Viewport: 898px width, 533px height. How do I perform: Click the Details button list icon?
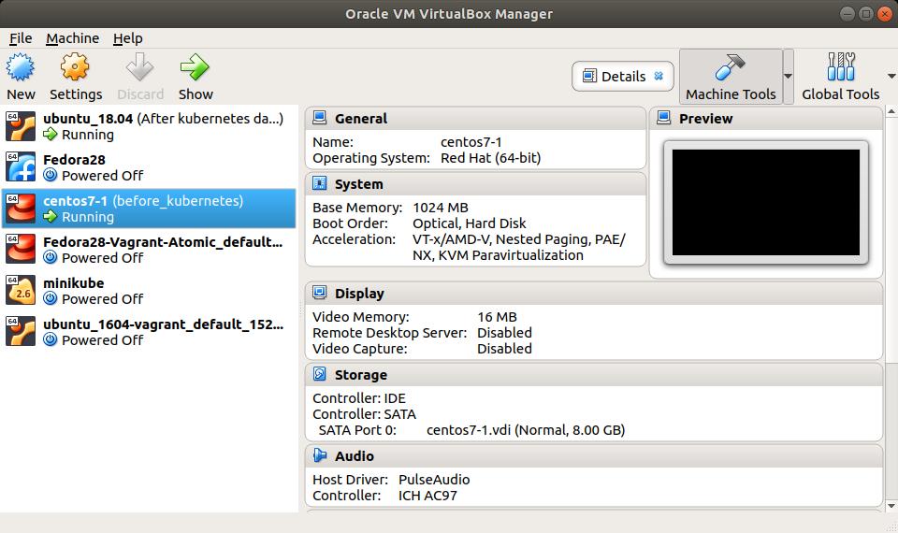(589, 76)
